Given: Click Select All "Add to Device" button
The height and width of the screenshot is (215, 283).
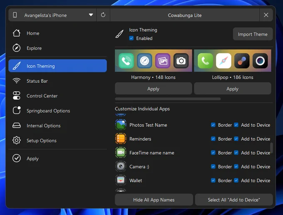Looking at the screenshot, I should [234, 200].
